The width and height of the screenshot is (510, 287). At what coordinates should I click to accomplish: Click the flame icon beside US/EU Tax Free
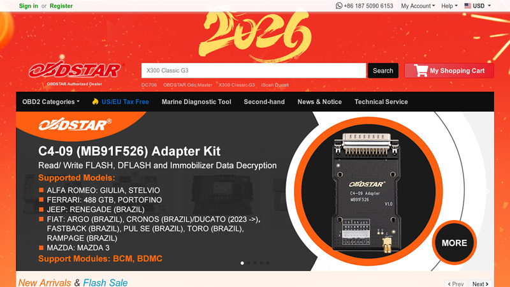(95, 101)
